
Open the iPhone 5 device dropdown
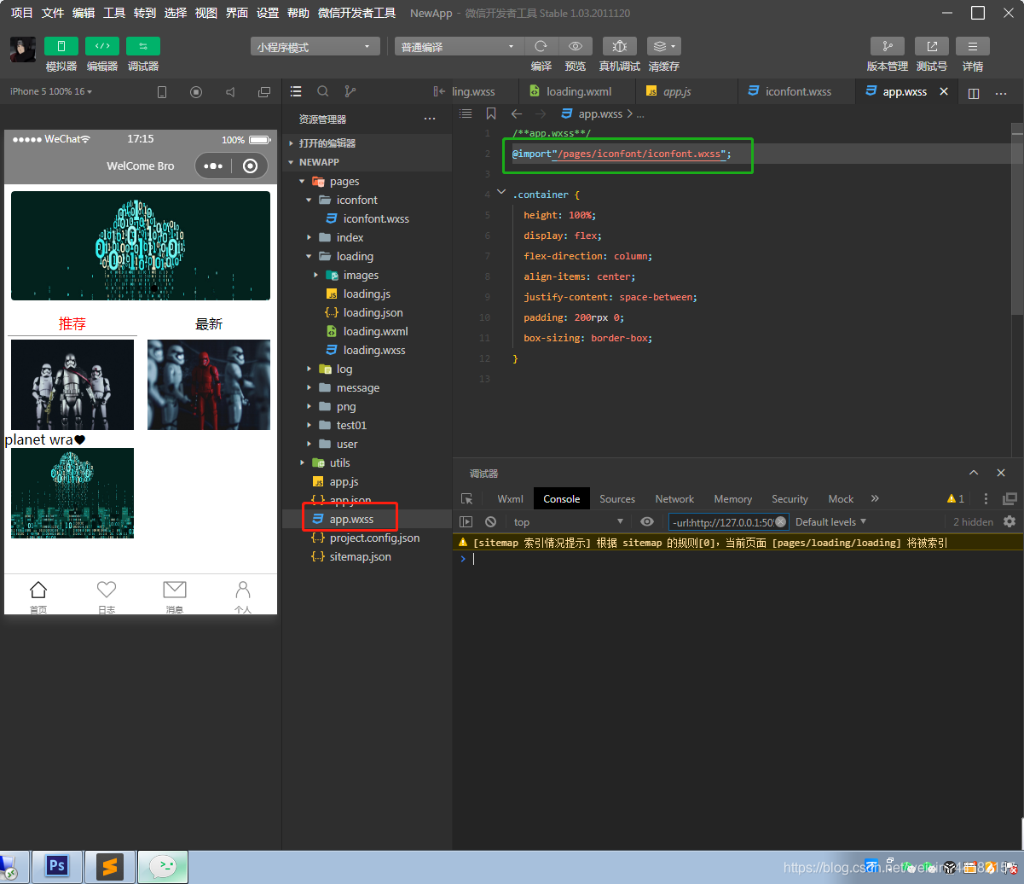(51, 91)
